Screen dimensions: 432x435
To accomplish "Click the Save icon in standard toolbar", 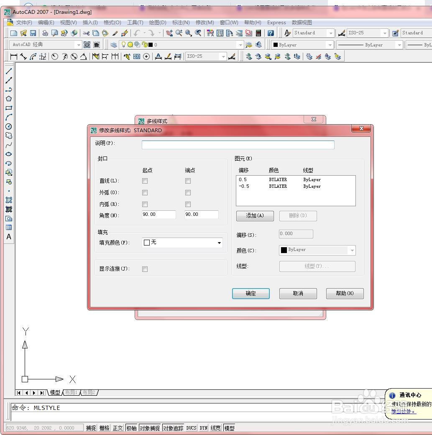I will [33, 33].
